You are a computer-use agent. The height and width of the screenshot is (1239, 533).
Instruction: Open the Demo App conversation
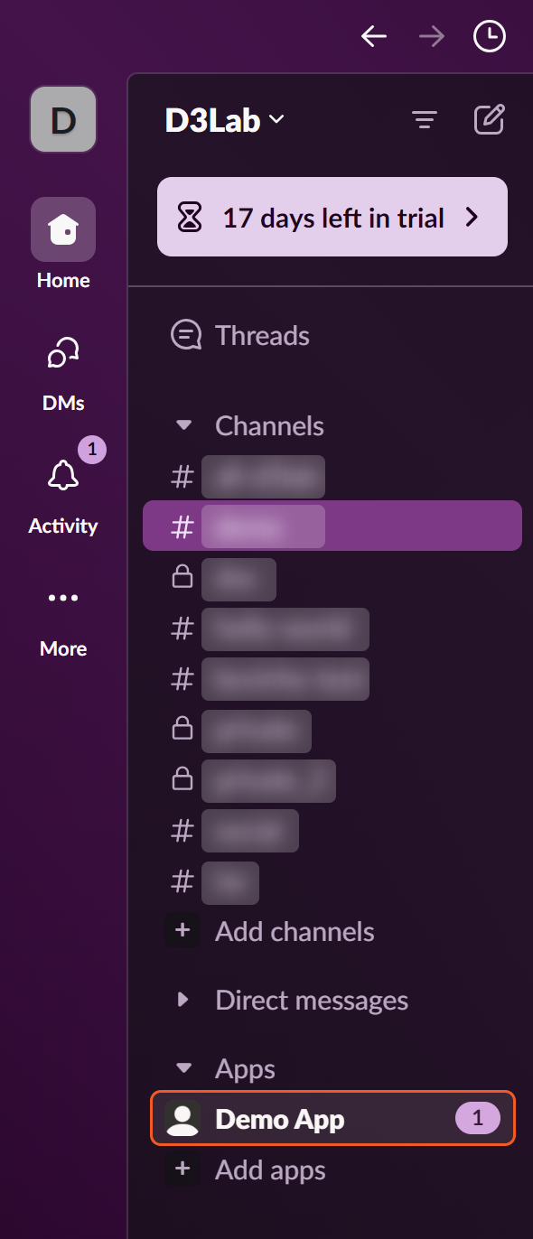[x=332, y=1119]
